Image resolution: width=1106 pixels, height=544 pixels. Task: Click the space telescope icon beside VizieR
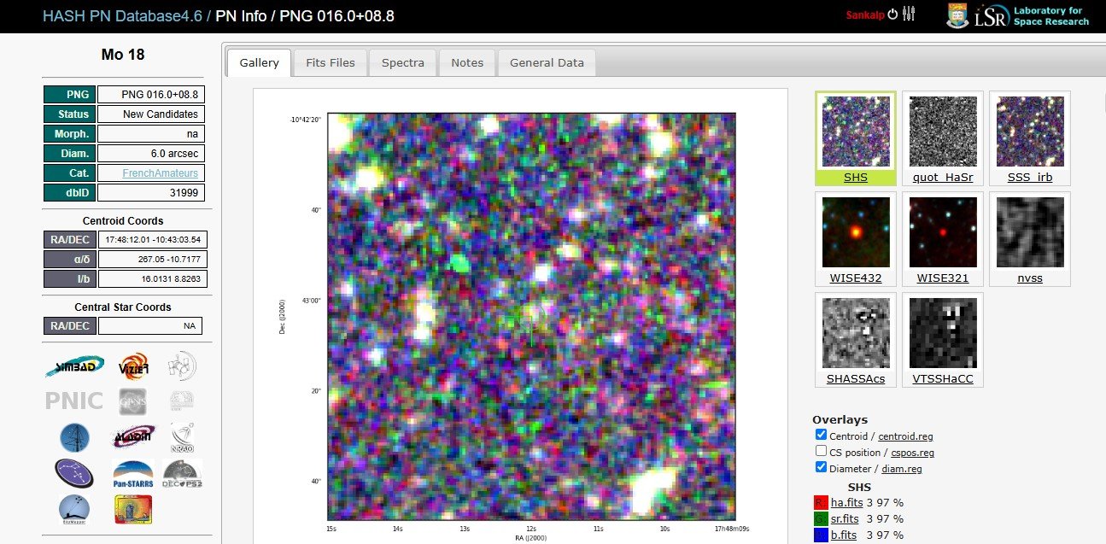point(182,366)
